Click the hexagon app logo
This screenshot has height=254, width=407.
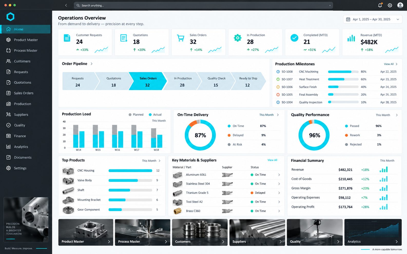10,17
